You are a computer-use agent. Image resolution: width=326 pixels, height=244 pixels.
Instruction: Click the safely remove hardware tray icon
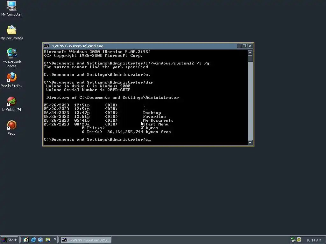293,240
